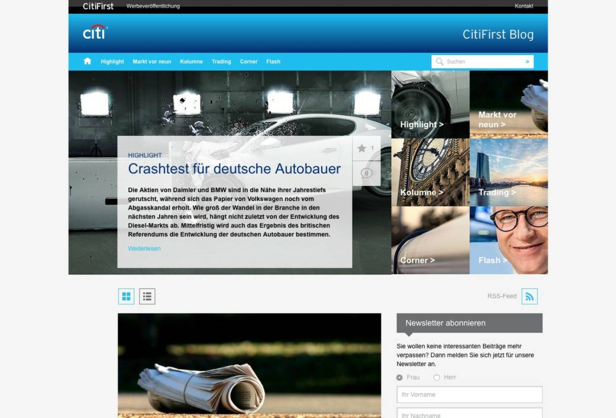The width and height of the screenshot is (616, 418).
Task: Click the Weiterlesen link
Action: [x=144, y=248]
